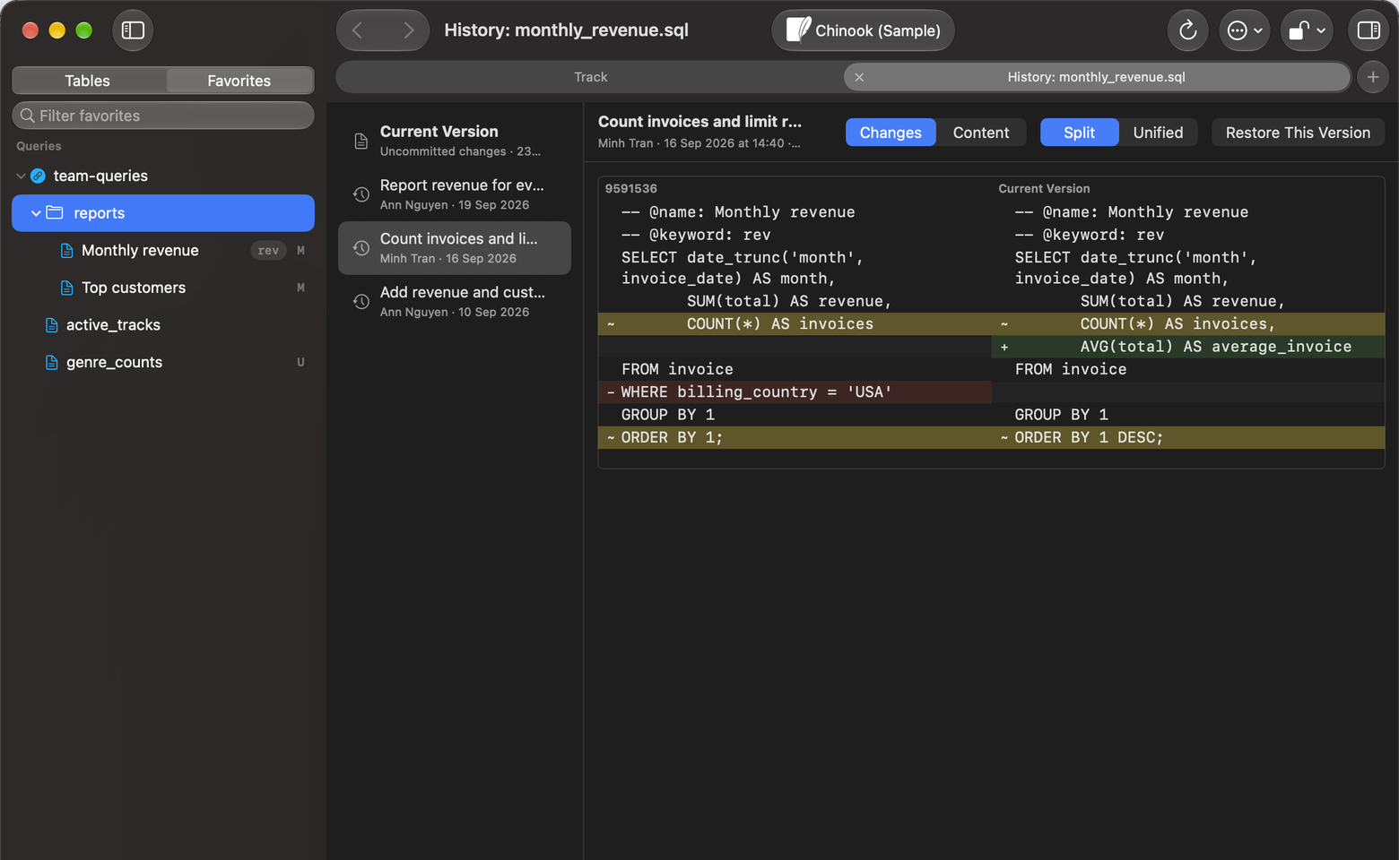Image resolution: width=1399 pixels, height=860 pixels.
Task: Add a new tab with plus button
Action: click(x=1373, y=77)
